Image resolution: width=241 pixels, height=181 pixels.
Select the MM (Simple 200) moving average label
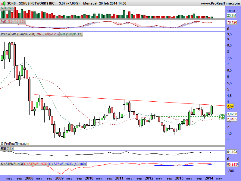(23, 34)
